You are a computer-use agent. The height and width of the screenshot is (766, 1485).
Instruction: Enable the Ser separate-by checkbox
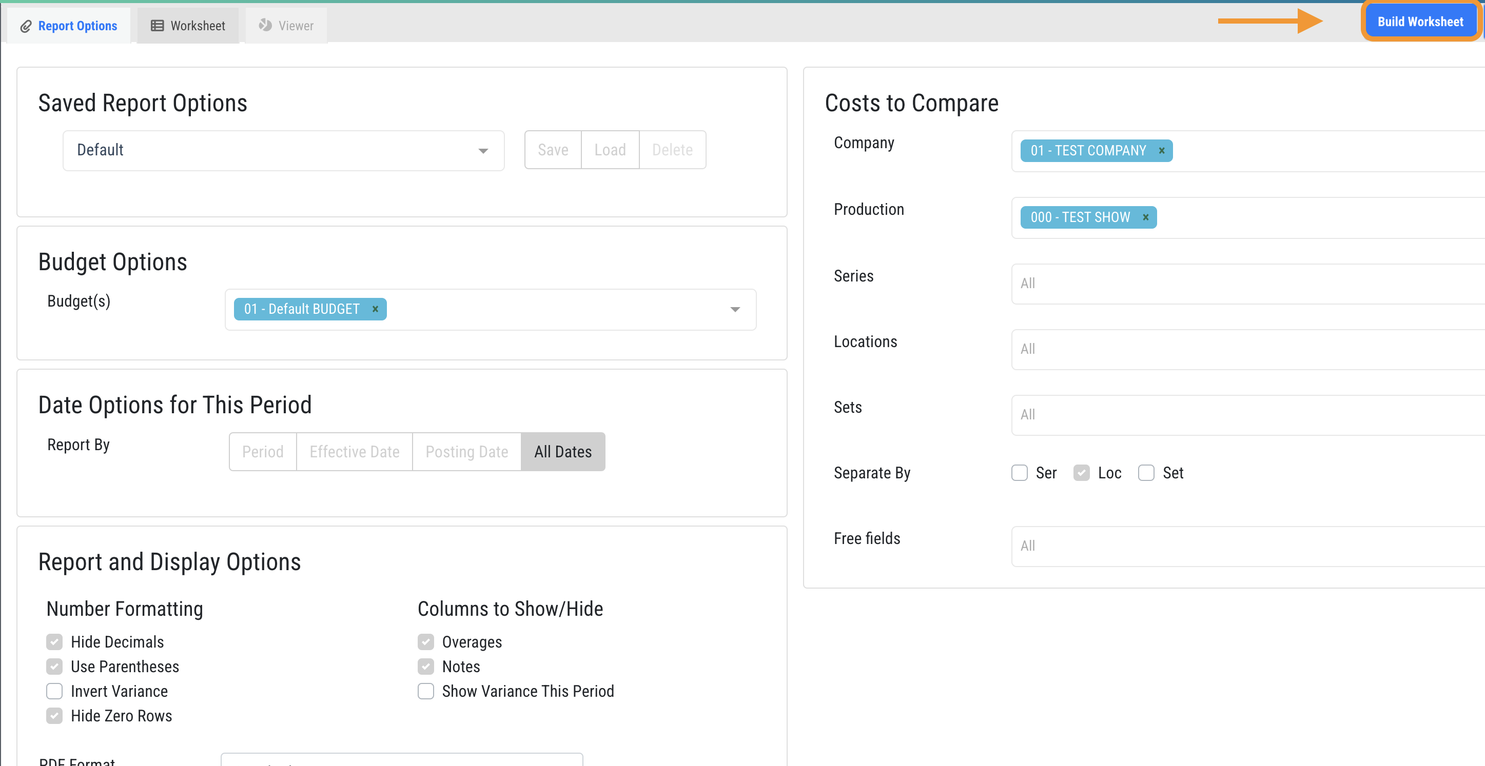point(1019,473)
